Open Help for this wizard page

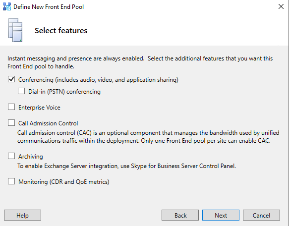[x=22, y=215]
